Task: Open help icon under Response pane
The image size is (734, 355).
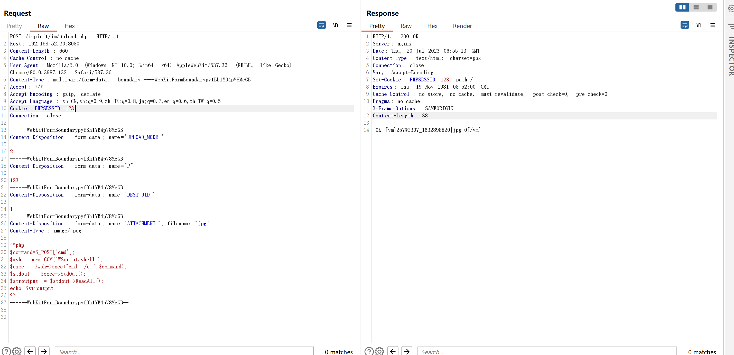Action: (x=369, y=351)
